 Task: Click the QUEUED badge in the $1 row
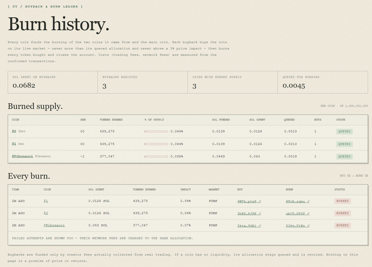(344, 144)
